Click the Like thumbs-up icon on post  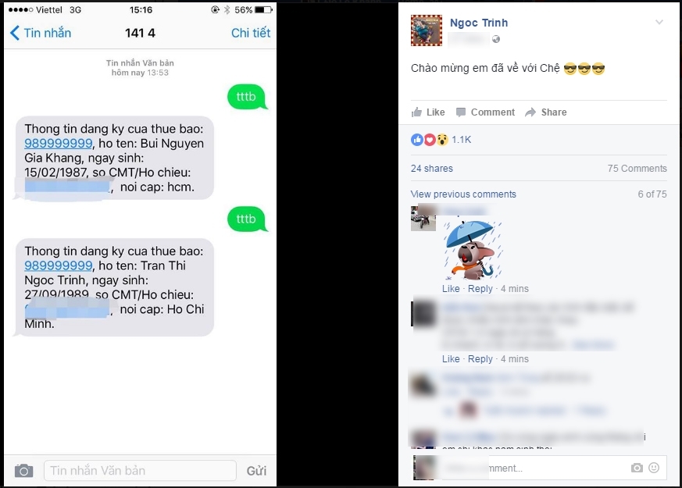coord(416,112)
